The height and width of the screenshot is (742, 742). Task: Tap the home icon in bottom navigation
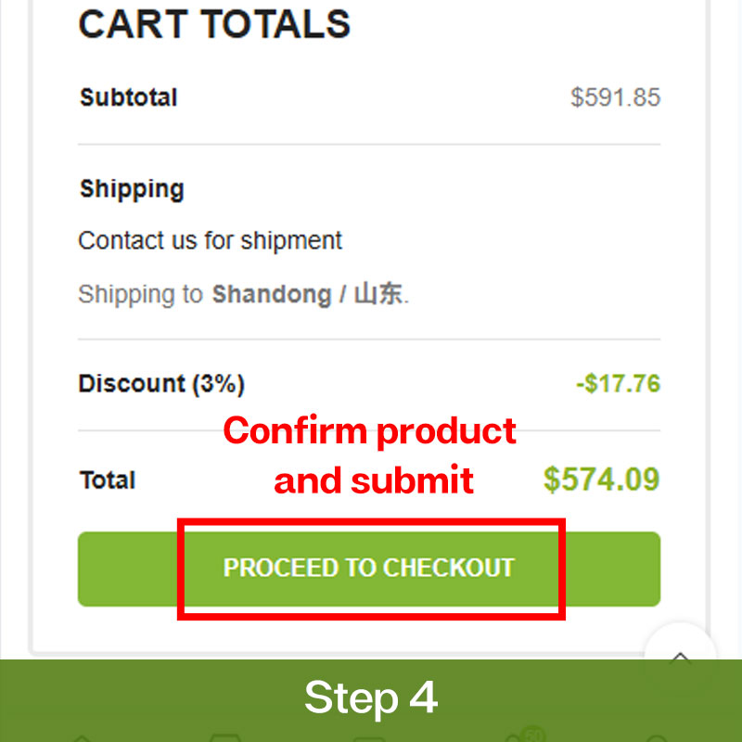point(82,737)
